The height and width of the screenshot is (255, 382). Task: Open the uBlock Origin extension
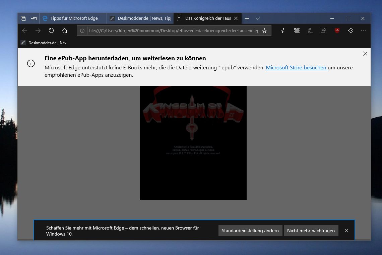[337, 30]
